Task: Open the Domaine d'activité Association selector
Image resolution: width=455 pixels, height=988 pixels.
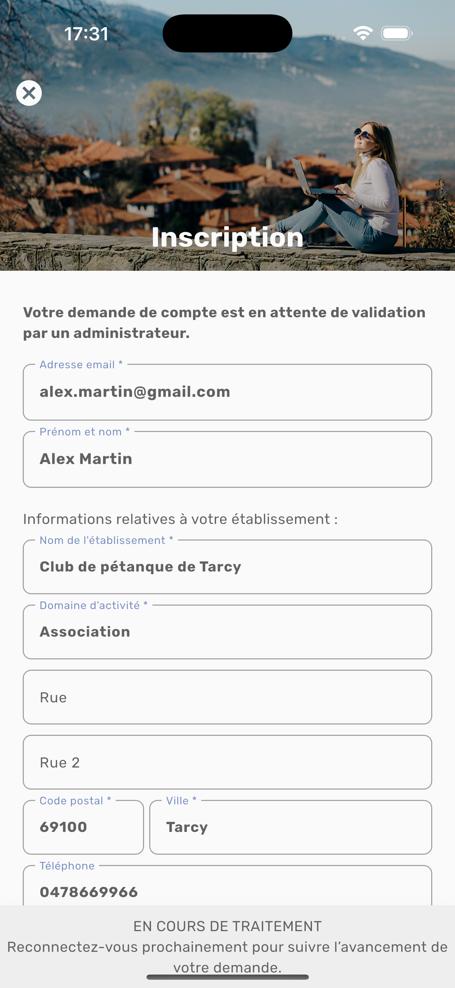Action: pos(228,632)
